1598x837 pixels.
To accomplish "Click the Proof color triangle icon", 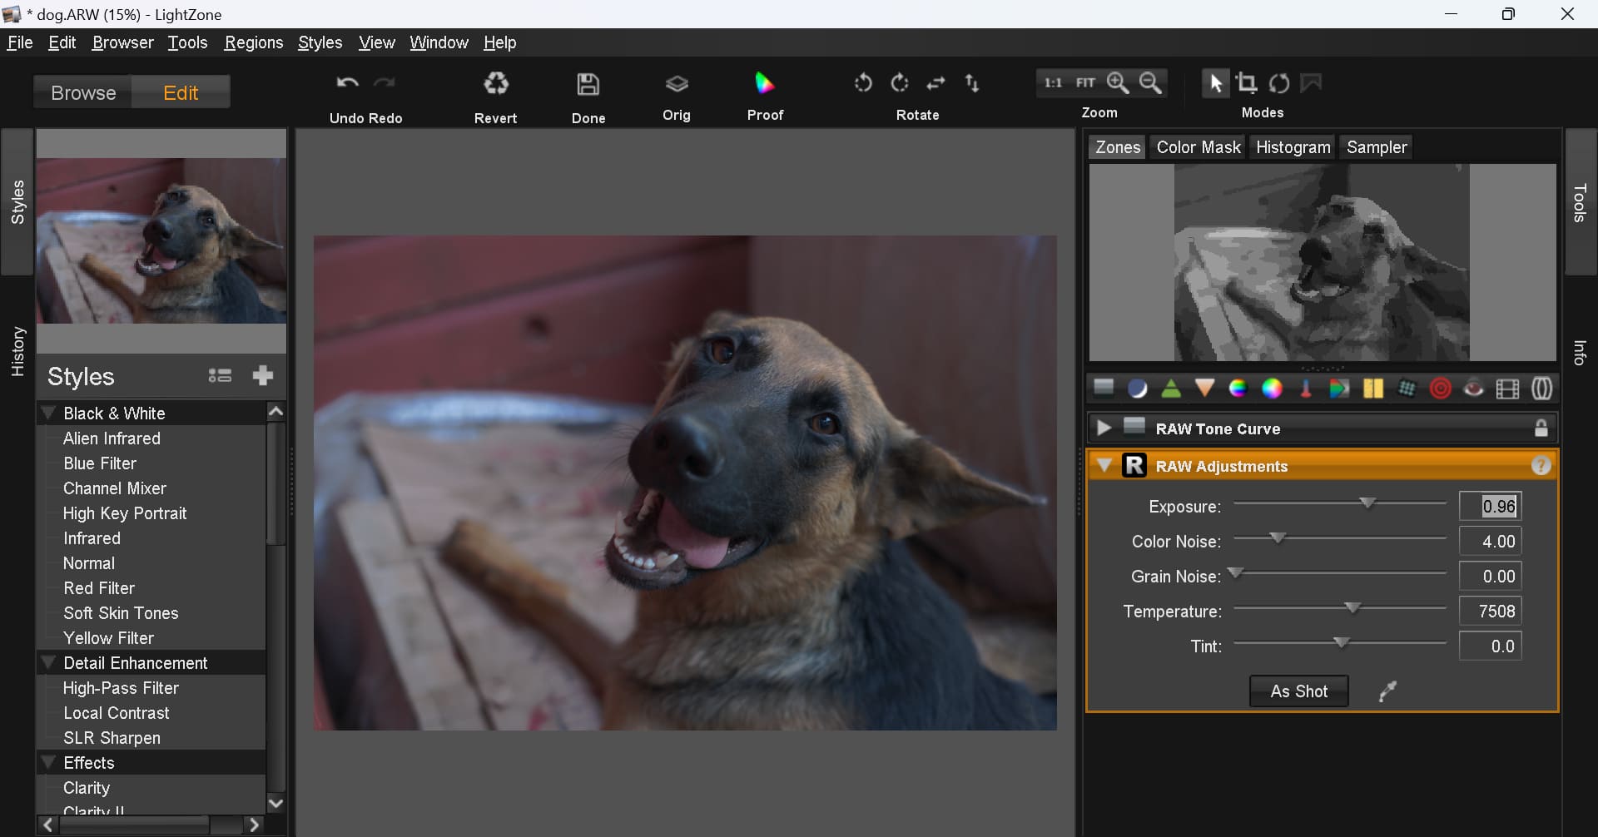I will [x=764, y=83].
